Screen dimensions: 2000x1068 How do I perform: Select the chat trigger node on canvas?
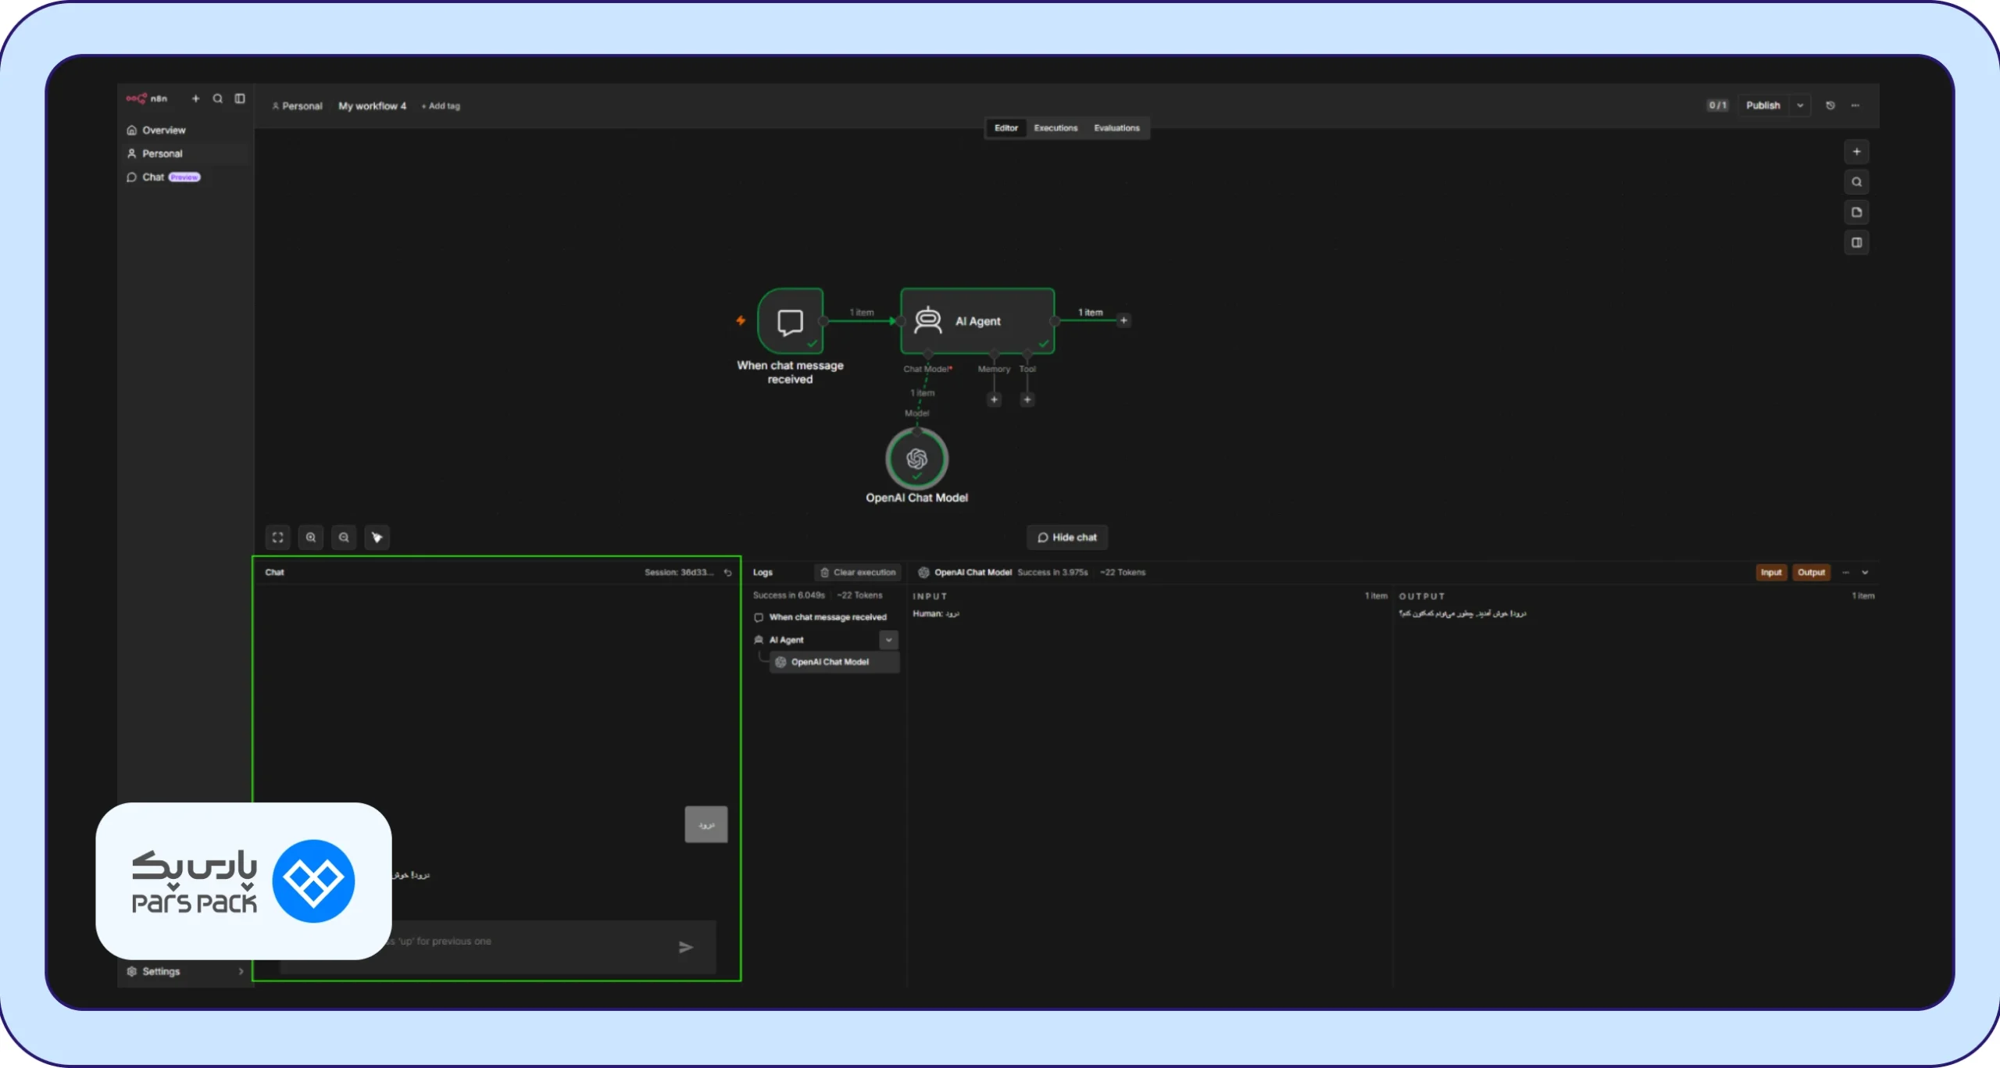pyautogui.click(x=790, y=321)
